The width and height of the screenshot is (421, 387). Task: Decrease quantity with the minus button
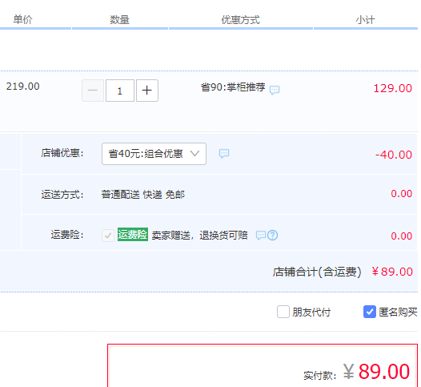tap(93, 91)
